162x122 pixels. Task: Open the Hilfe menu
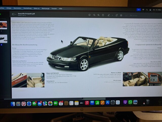(60, 9)
